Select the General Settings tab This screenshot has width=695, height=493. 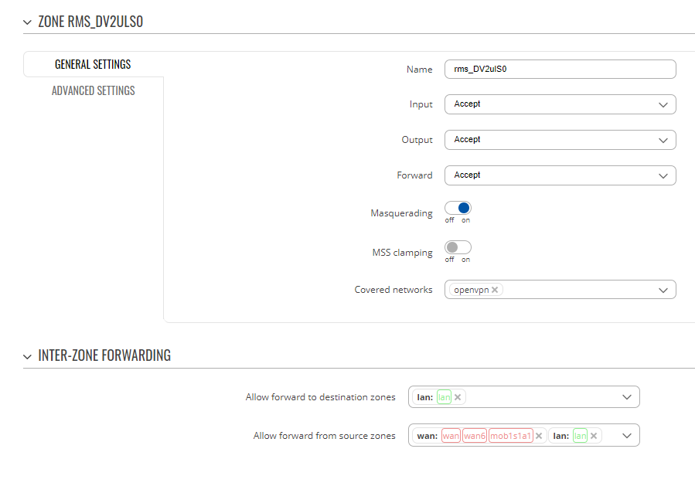(93, 65)
